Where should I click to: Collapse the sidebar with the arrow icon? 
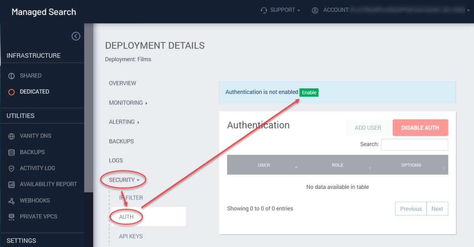(76, 36)
